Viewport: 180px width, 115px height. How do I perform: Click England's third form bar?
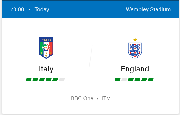coord(131,79)
